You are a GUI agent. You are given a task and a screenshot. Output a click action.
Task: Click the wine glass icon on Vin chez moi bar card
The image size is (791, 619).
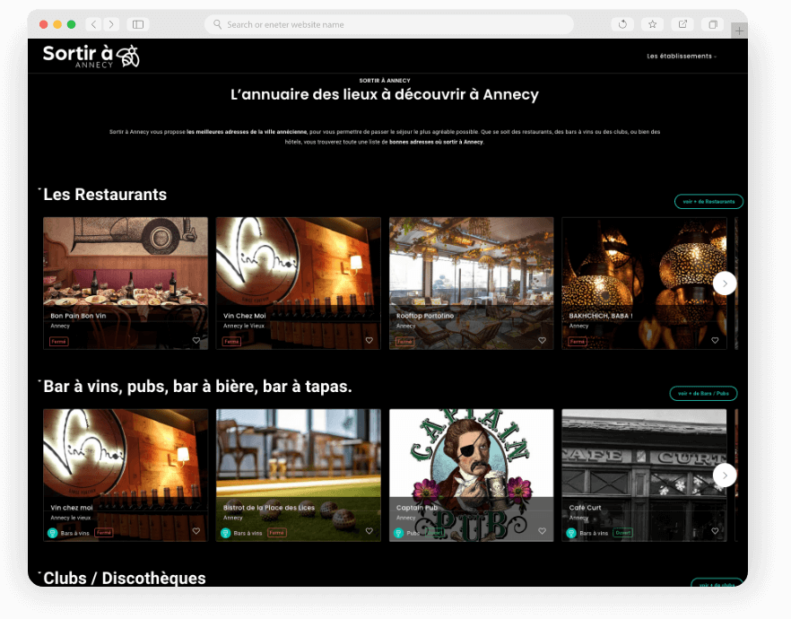pos(52,533)
